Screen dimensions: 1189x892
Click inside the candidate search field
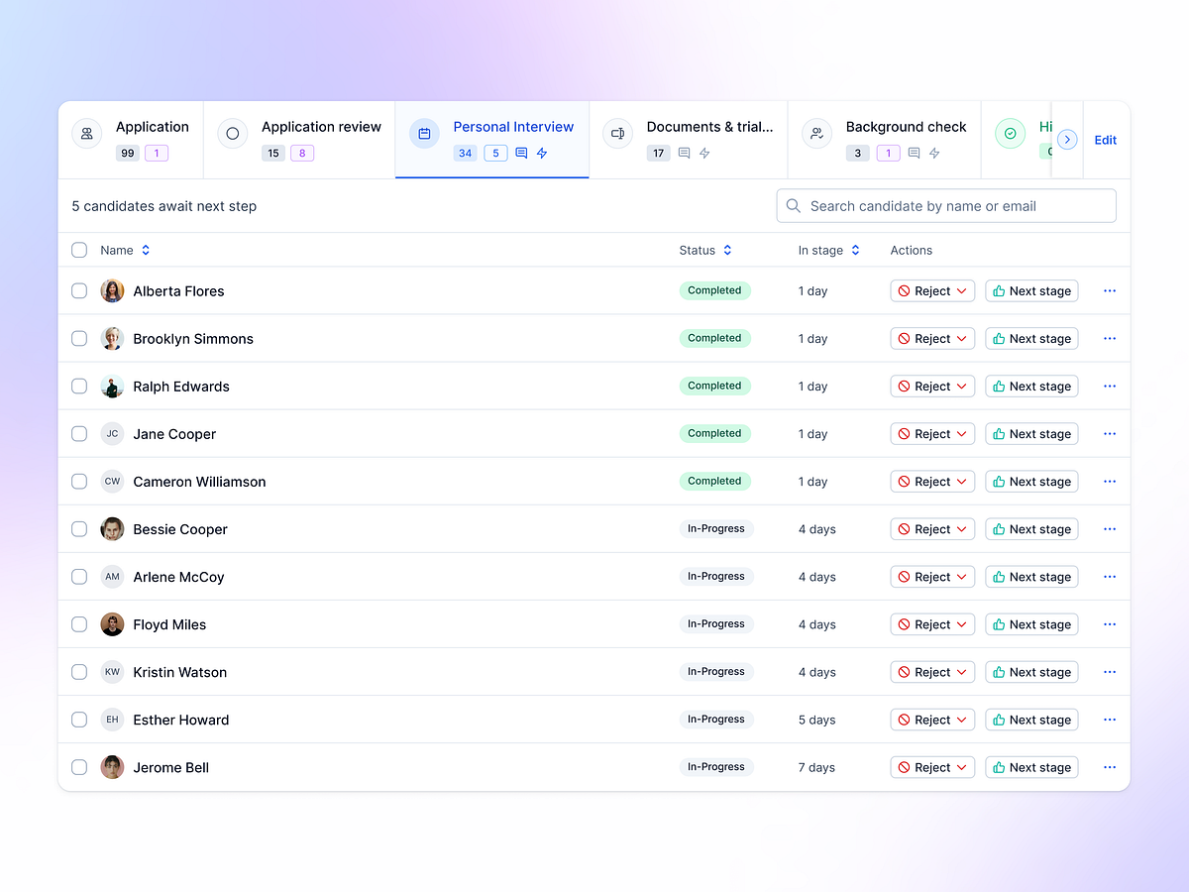click(941, 205)
